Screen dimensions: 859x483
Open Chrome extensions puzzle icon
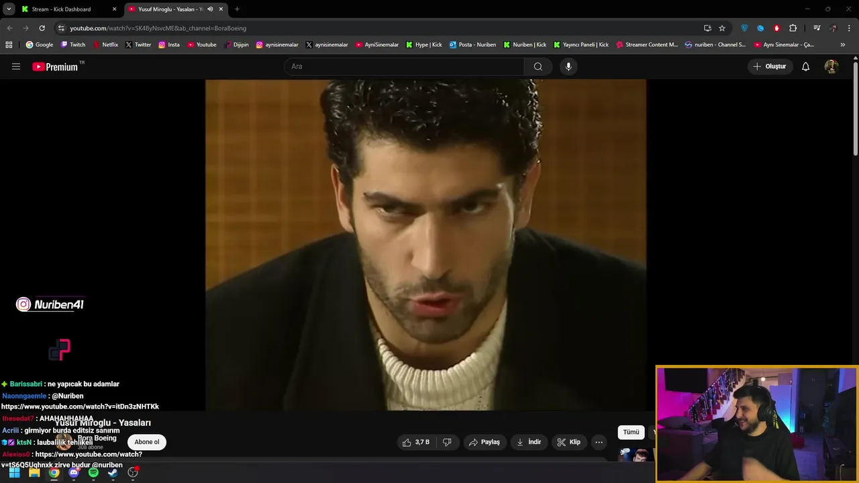793,28
